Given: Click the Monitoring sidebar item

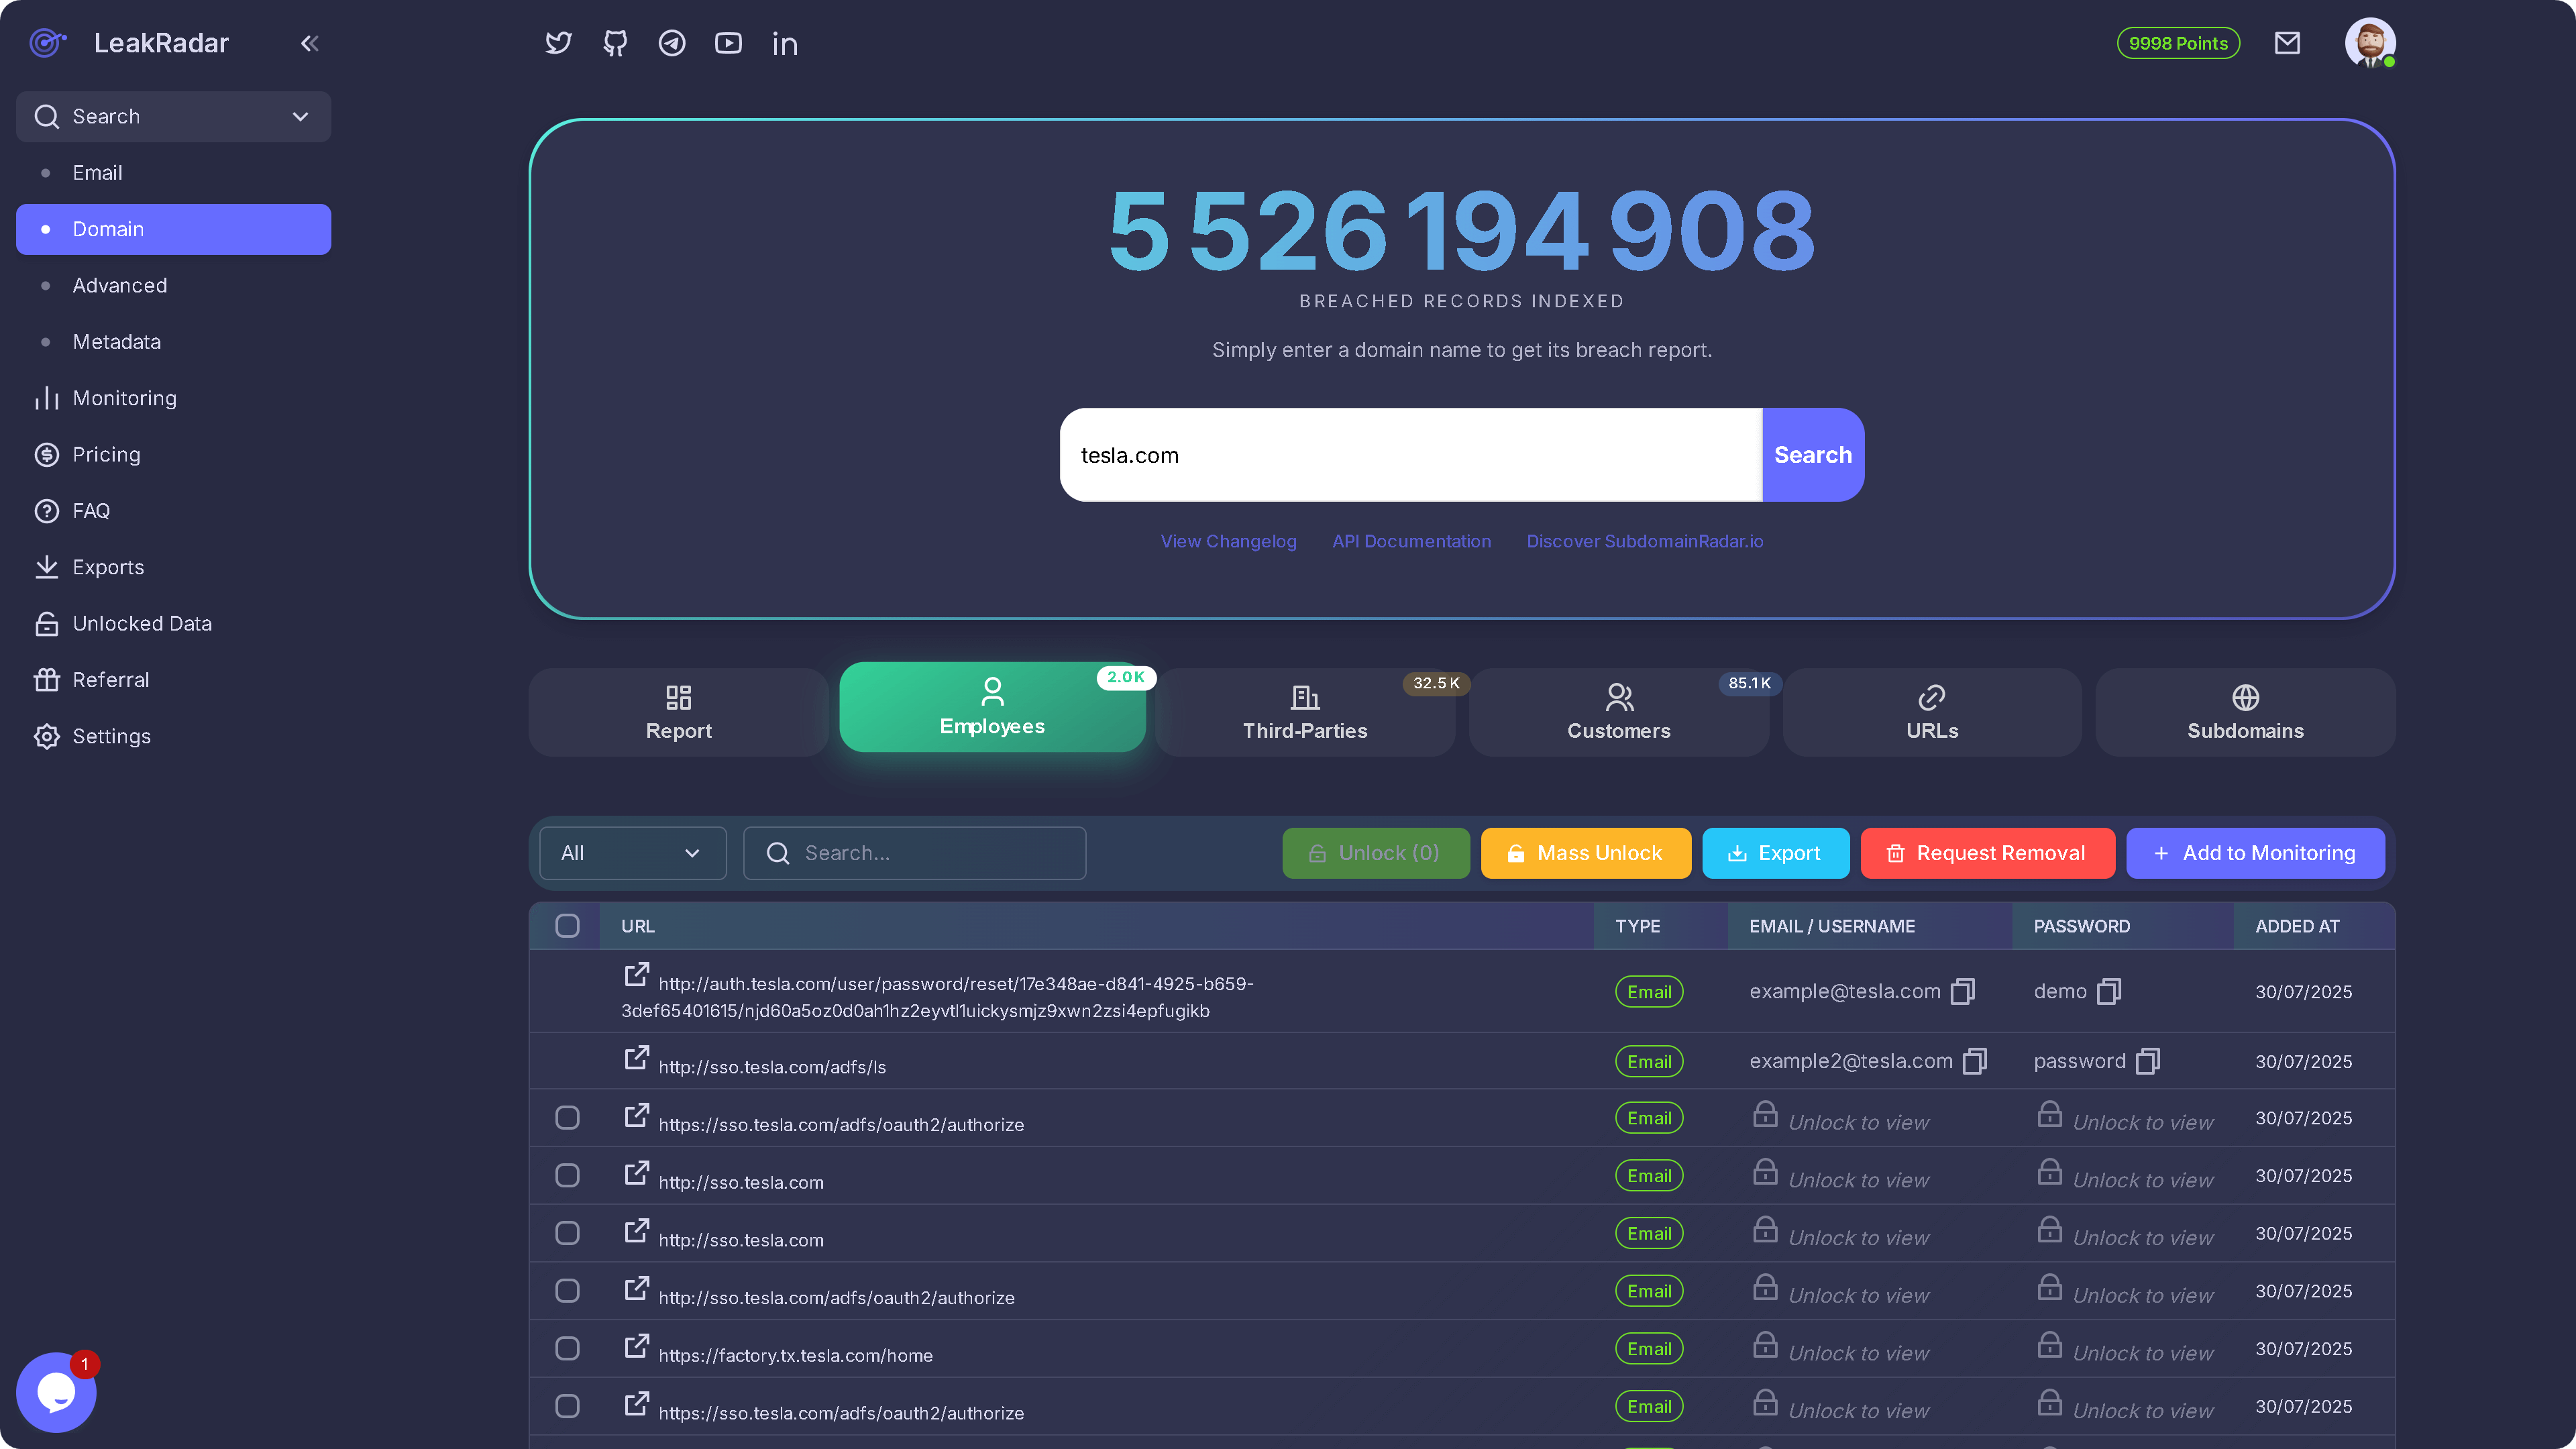Looking at the screenshot, I should click(173, 398).
